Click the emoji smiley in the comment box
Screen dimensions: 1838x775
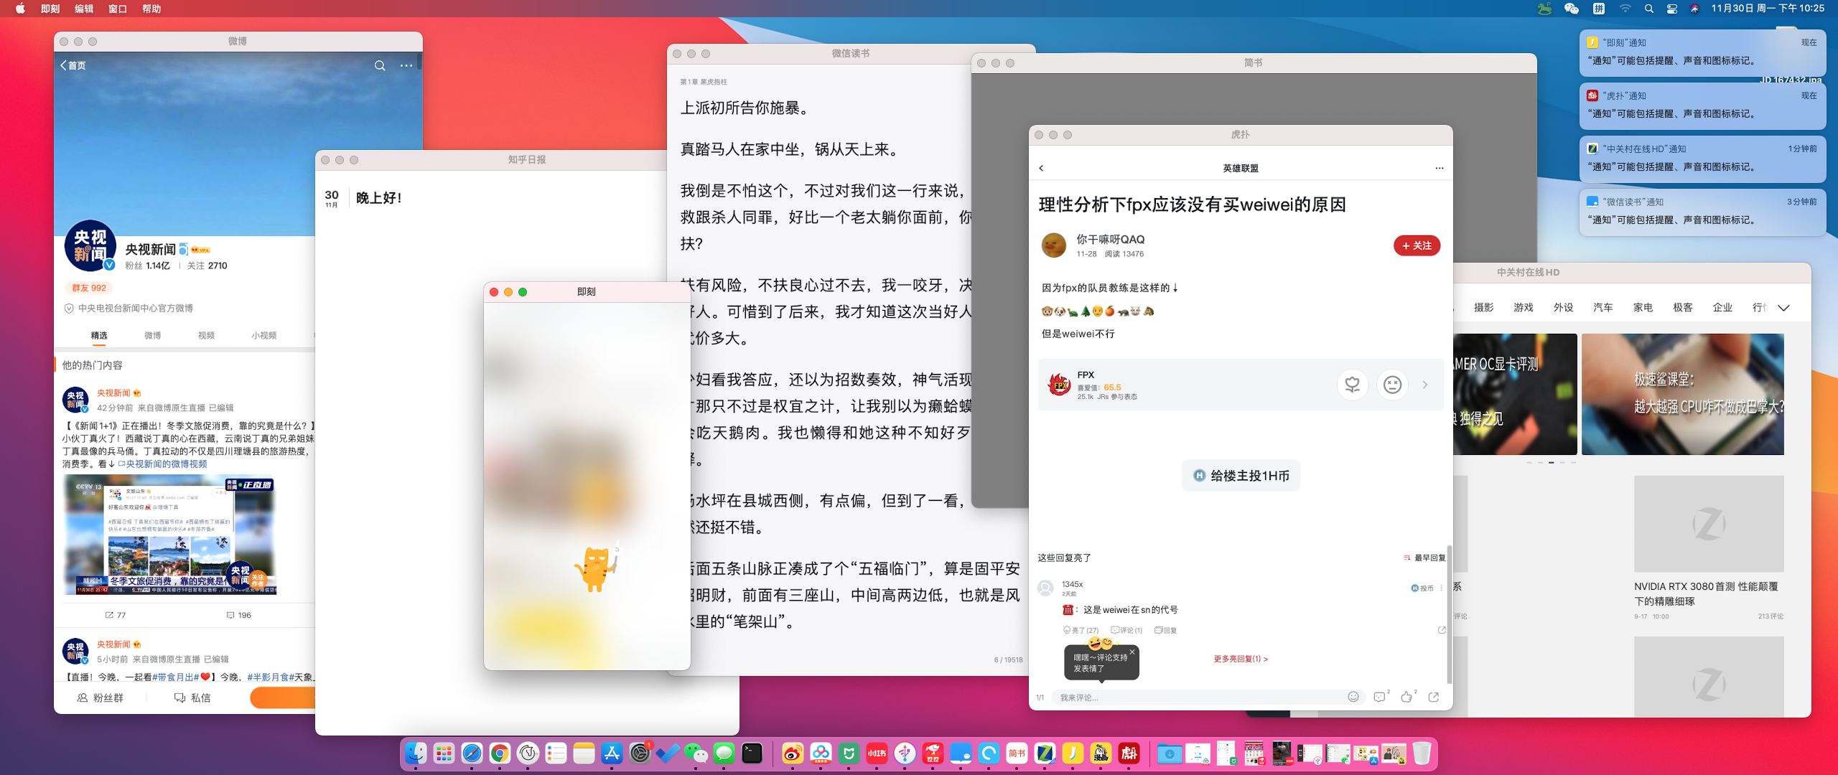(1353, 697)
